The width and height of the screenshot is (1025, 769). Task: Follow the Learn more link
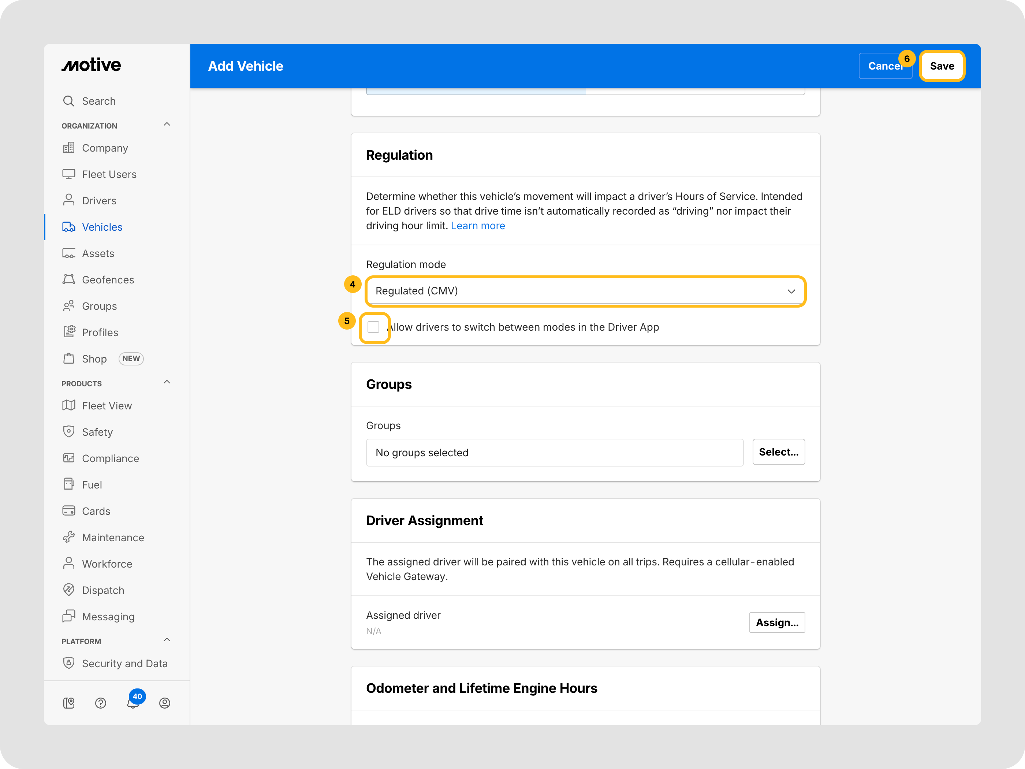(478, 226)
